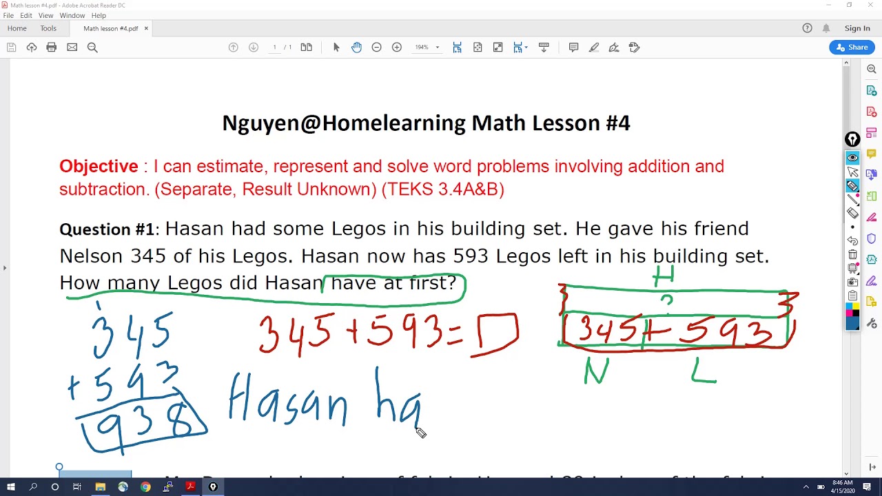882x496 pixels.
Task: Open the View menu
Action: coord(45,15)
